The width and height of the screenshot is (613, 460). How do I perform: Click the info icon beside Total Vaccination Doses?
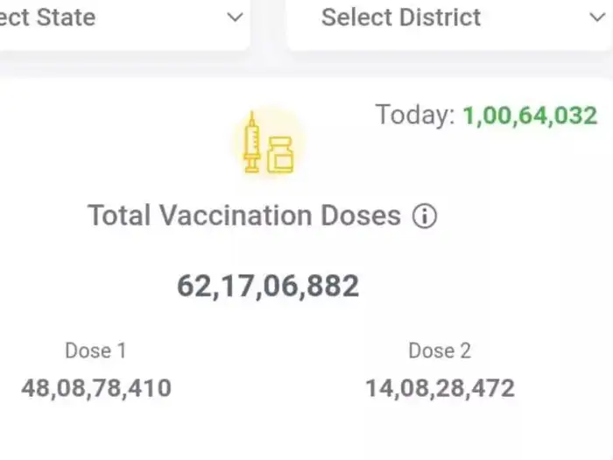[425, 216]
